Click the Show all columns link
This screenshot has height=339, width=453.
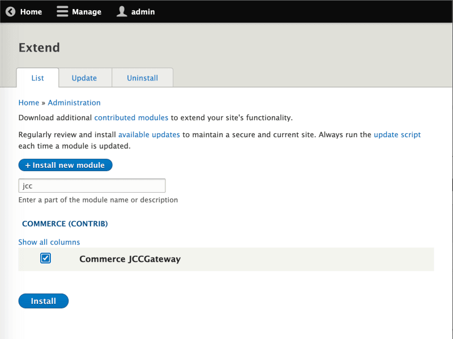click(x=49, y=242)
